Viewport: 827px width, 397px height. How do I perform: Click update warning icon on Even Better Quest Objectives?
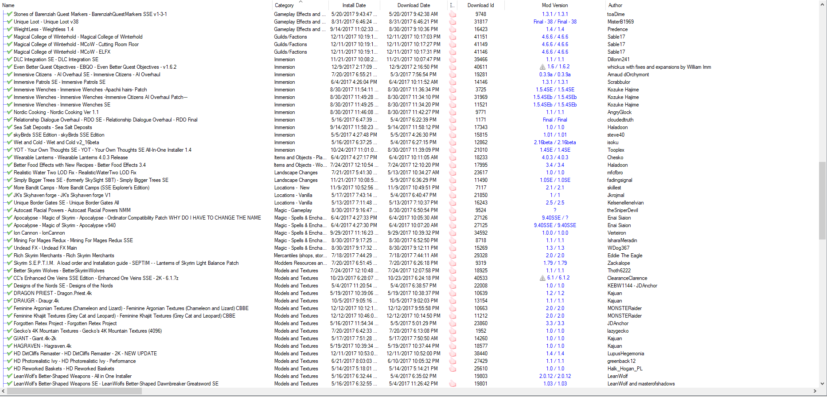click(542, 67)
